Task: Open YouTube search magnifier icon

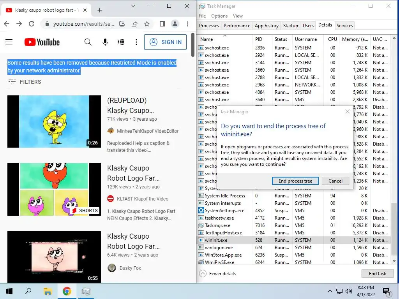Action: coord(88,42)
